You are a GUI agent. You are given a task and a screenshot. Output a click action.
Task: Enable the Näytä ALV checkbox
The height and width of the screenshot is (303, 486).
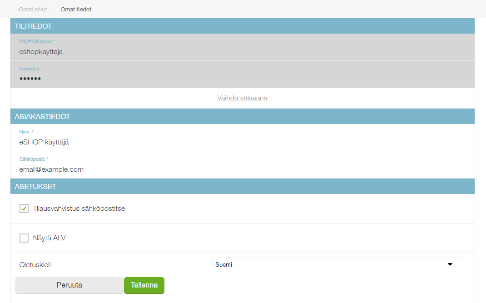(x=24, y=238)
